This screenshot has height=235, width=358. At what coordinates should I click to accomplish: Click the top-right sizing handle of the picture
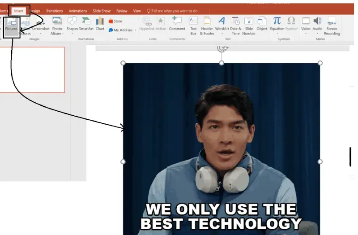coord(320,63)
